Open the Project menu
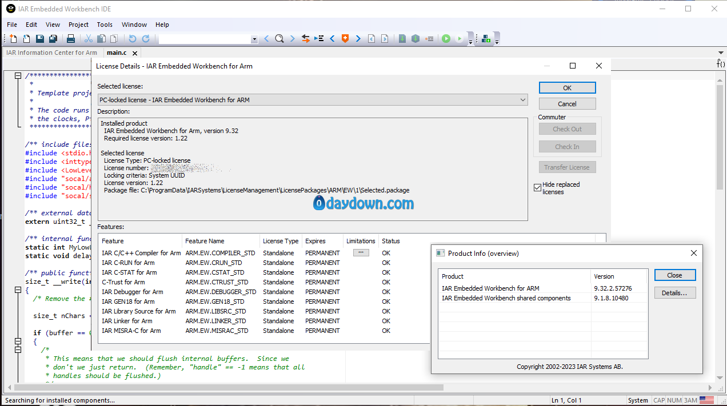The image size is (727, 406). (78, 25)
